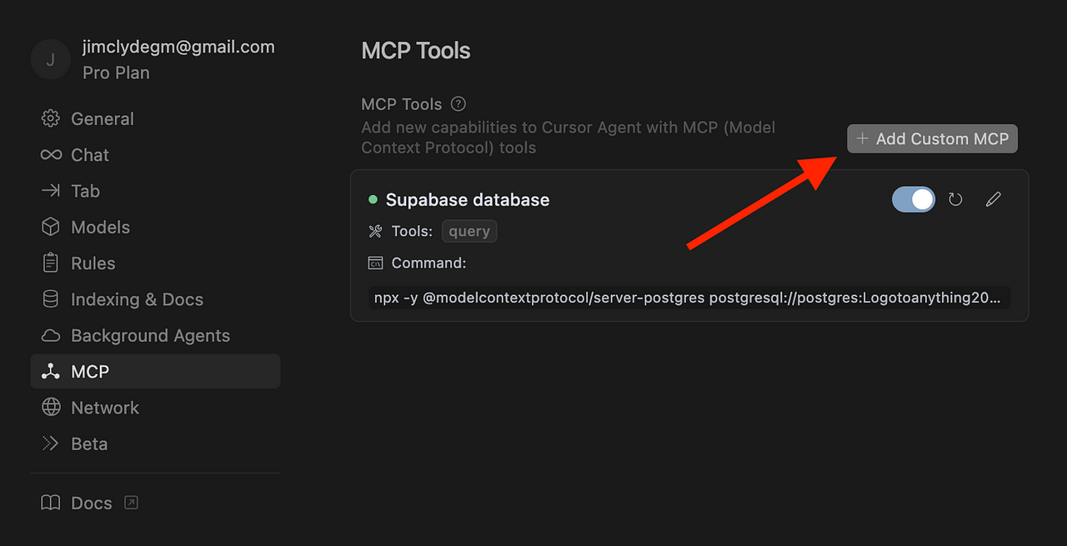This screenshot has width=1067, height=546.
Task: Select the Chat infinity icon
Action: [51, 155]
